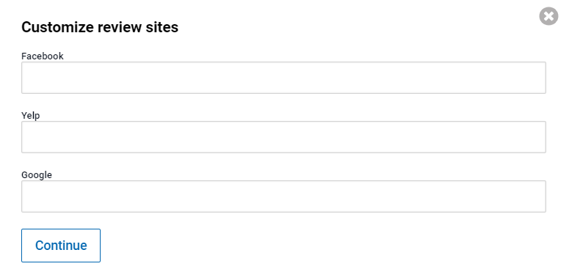Click the Customize review sites heading
The height and width of the screenshot is (280, 569).
tap(100, 27)
